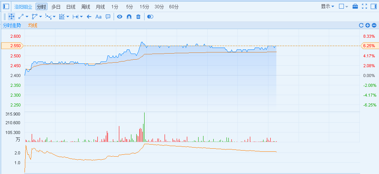Viewport: 379px width, 174px height.
Task: Select the range arrow tool
Action: 75,17
